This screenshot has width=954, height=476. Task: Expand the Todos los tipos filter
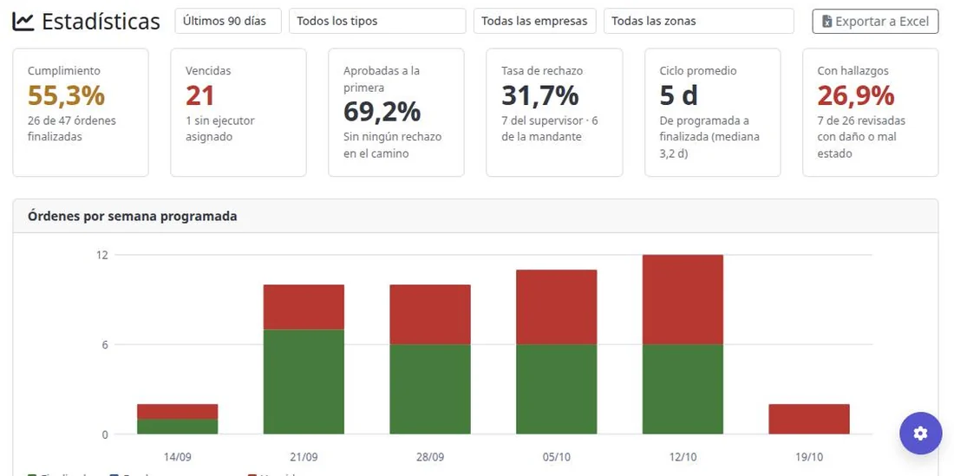pyautogui.click(x=377, y=21)
